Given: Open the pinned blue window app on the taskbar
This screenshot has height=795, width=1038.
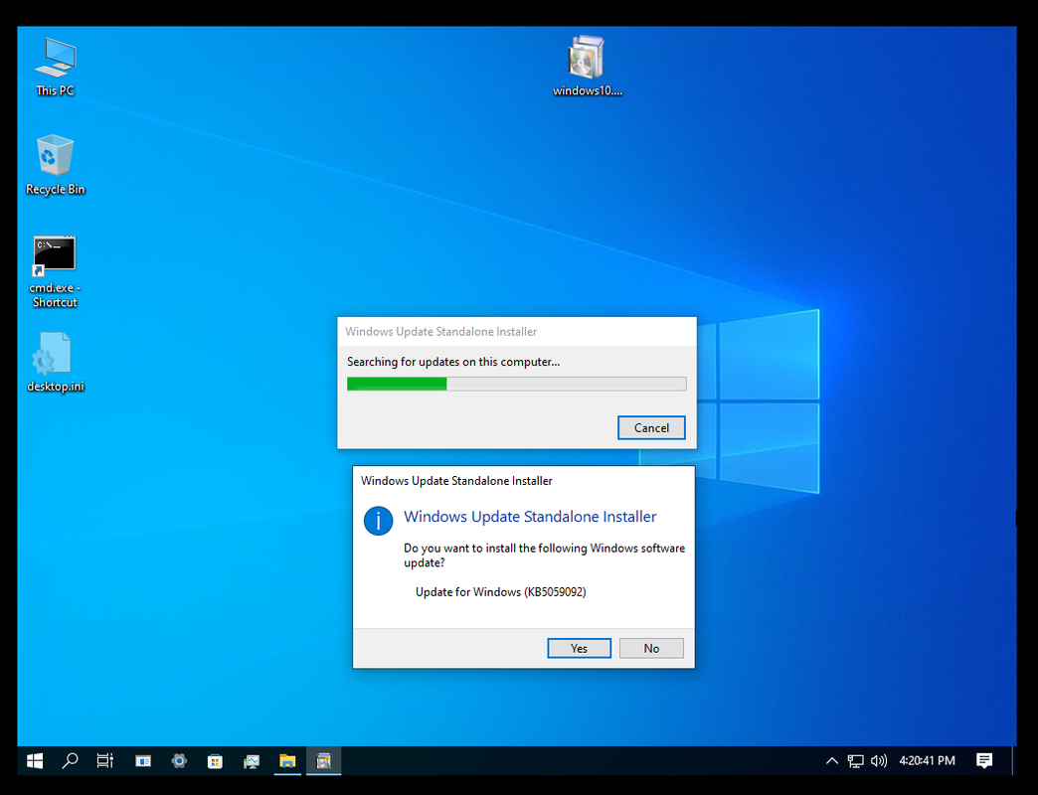Looking at the screenshot, I should [143, 760].
